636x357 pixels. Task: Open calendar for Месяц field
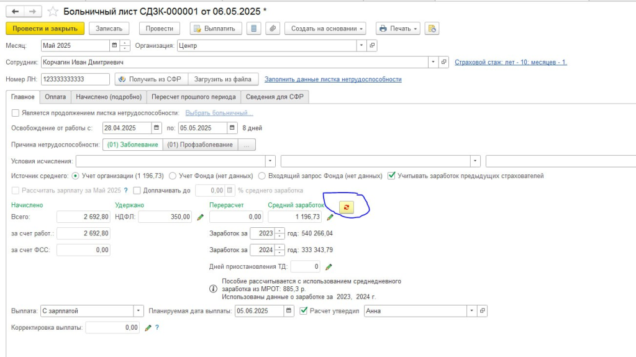[x=114, y=45]
